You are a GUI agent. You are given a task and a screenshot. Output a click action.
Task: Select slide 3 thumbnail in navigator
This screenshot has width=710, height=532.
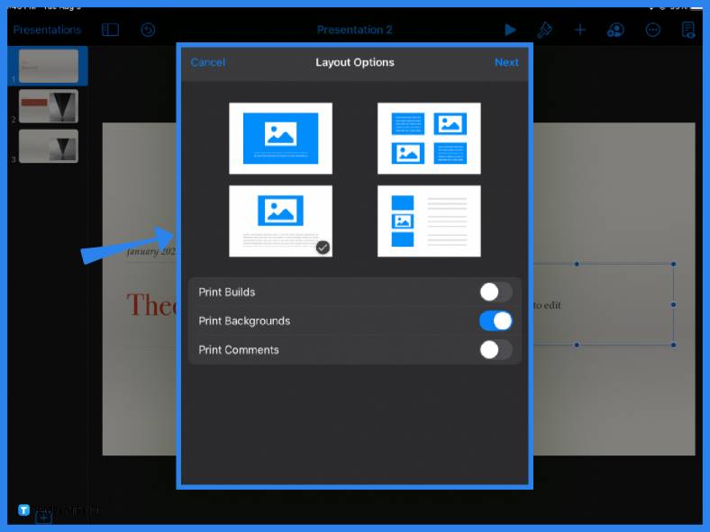pos(49,146)
